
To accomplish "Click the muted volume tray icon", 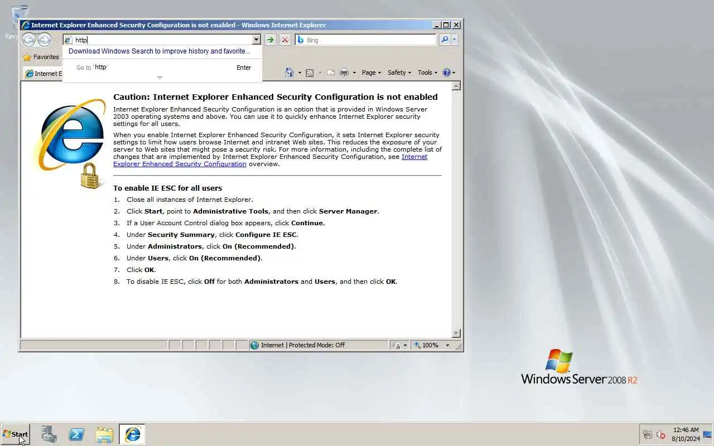I will pyautogui.click(x=661, y=434).
